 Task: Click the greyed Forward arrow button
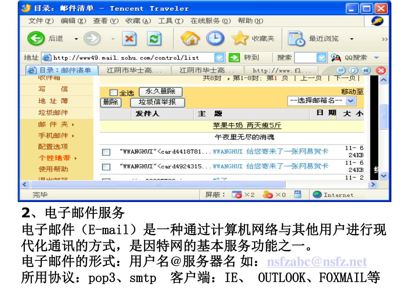(x=92, y=39)
